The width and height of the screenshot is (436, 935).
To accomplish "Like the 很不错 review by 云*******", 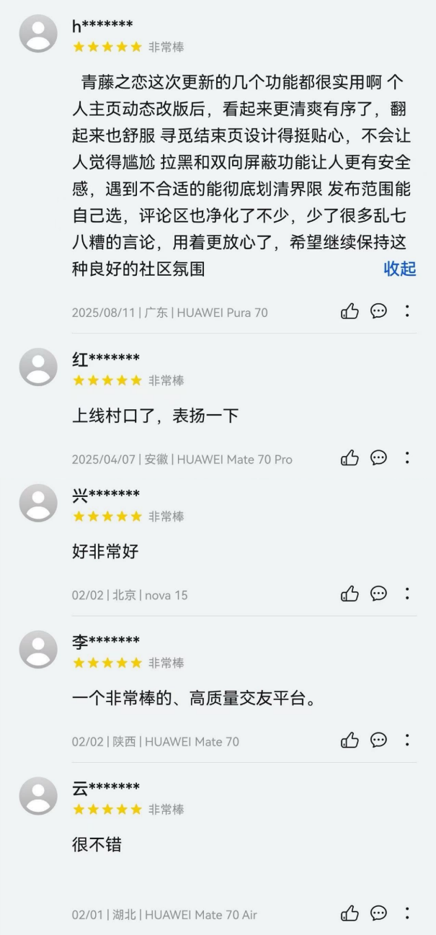I will (x=350, y=914).
